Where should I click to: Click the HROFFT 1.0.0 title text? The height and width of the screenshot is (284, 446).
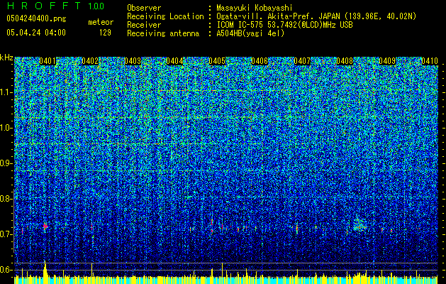pos(56,6)
